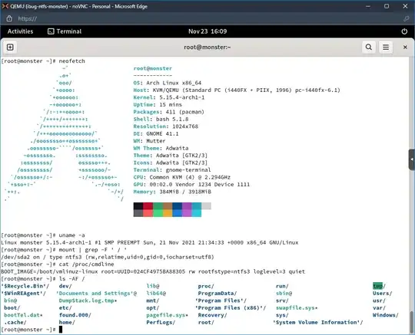Image resolution: width=415 pixels, height=335 pixels.
Task: Click the terminal window title root@monster:~
Action: (207, 48)
